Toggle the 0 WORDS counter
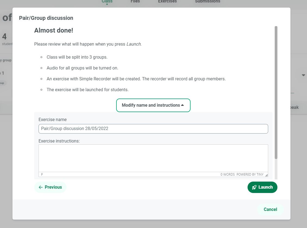This screenshot has width=307, height=228. [227, 175]
